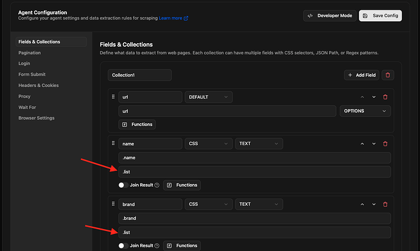The width and height of the screenshot is (420, 251).
Task: Enable Join Result for name field
Action: coord(123,185)
